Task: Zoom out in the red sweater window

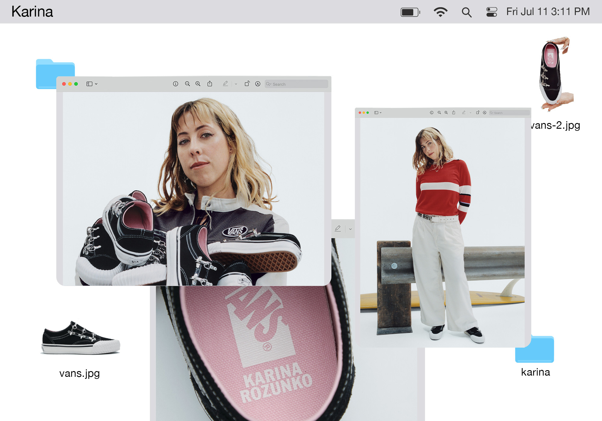Action: (x=439, y=112)
